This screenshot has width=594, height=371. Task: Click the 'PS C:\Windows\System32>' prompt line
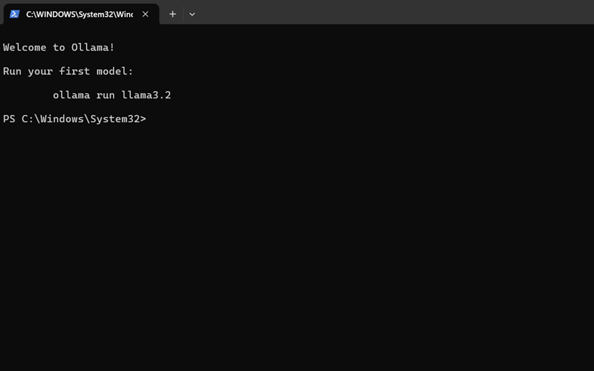75,119
